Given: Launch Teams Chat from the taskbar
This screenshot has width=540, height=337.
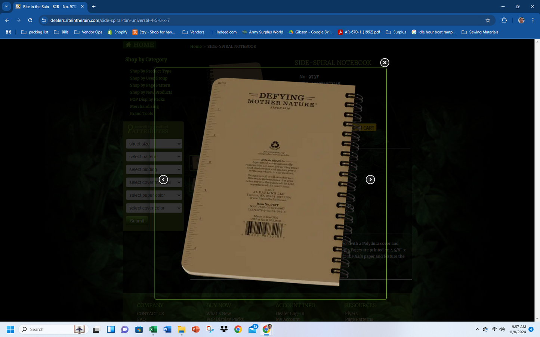Looking at the screenshot, I should pos(125,329).
